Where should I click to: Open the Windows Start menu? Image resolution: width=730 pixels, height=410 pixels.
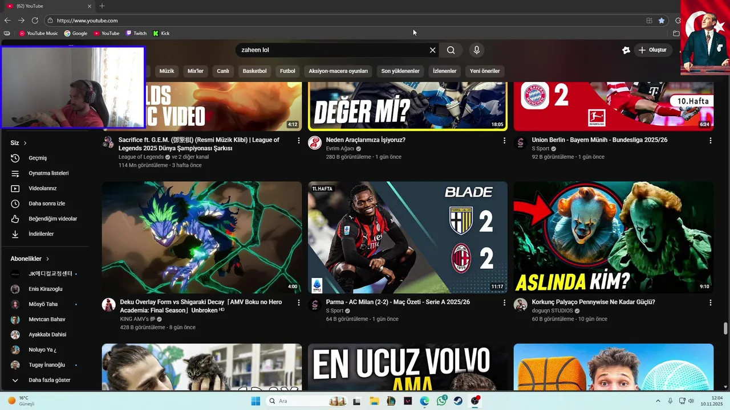coord(255,401)
